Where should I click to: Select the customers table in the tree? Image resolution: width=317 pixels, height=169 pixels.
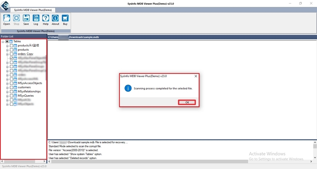pyautogui.click(x=24, y=87)
